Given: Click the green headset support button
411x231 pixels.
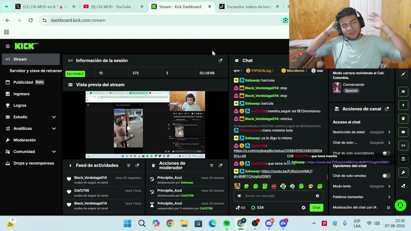Looking at the screenshot, I should click(x=400, y=205).
